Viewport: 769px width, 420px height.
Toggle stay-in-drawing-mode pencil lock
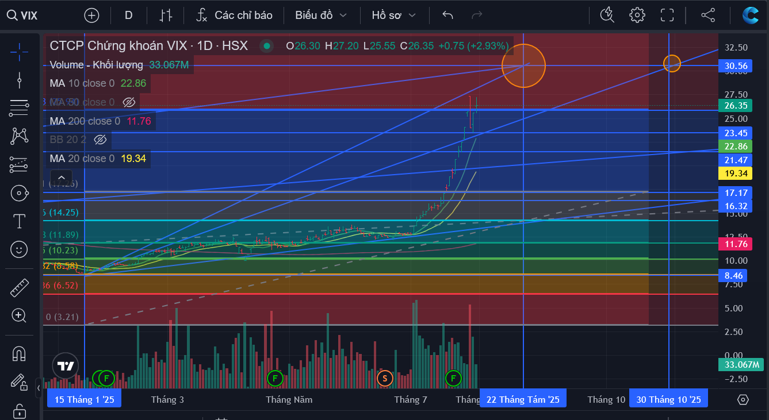(19, 382)
